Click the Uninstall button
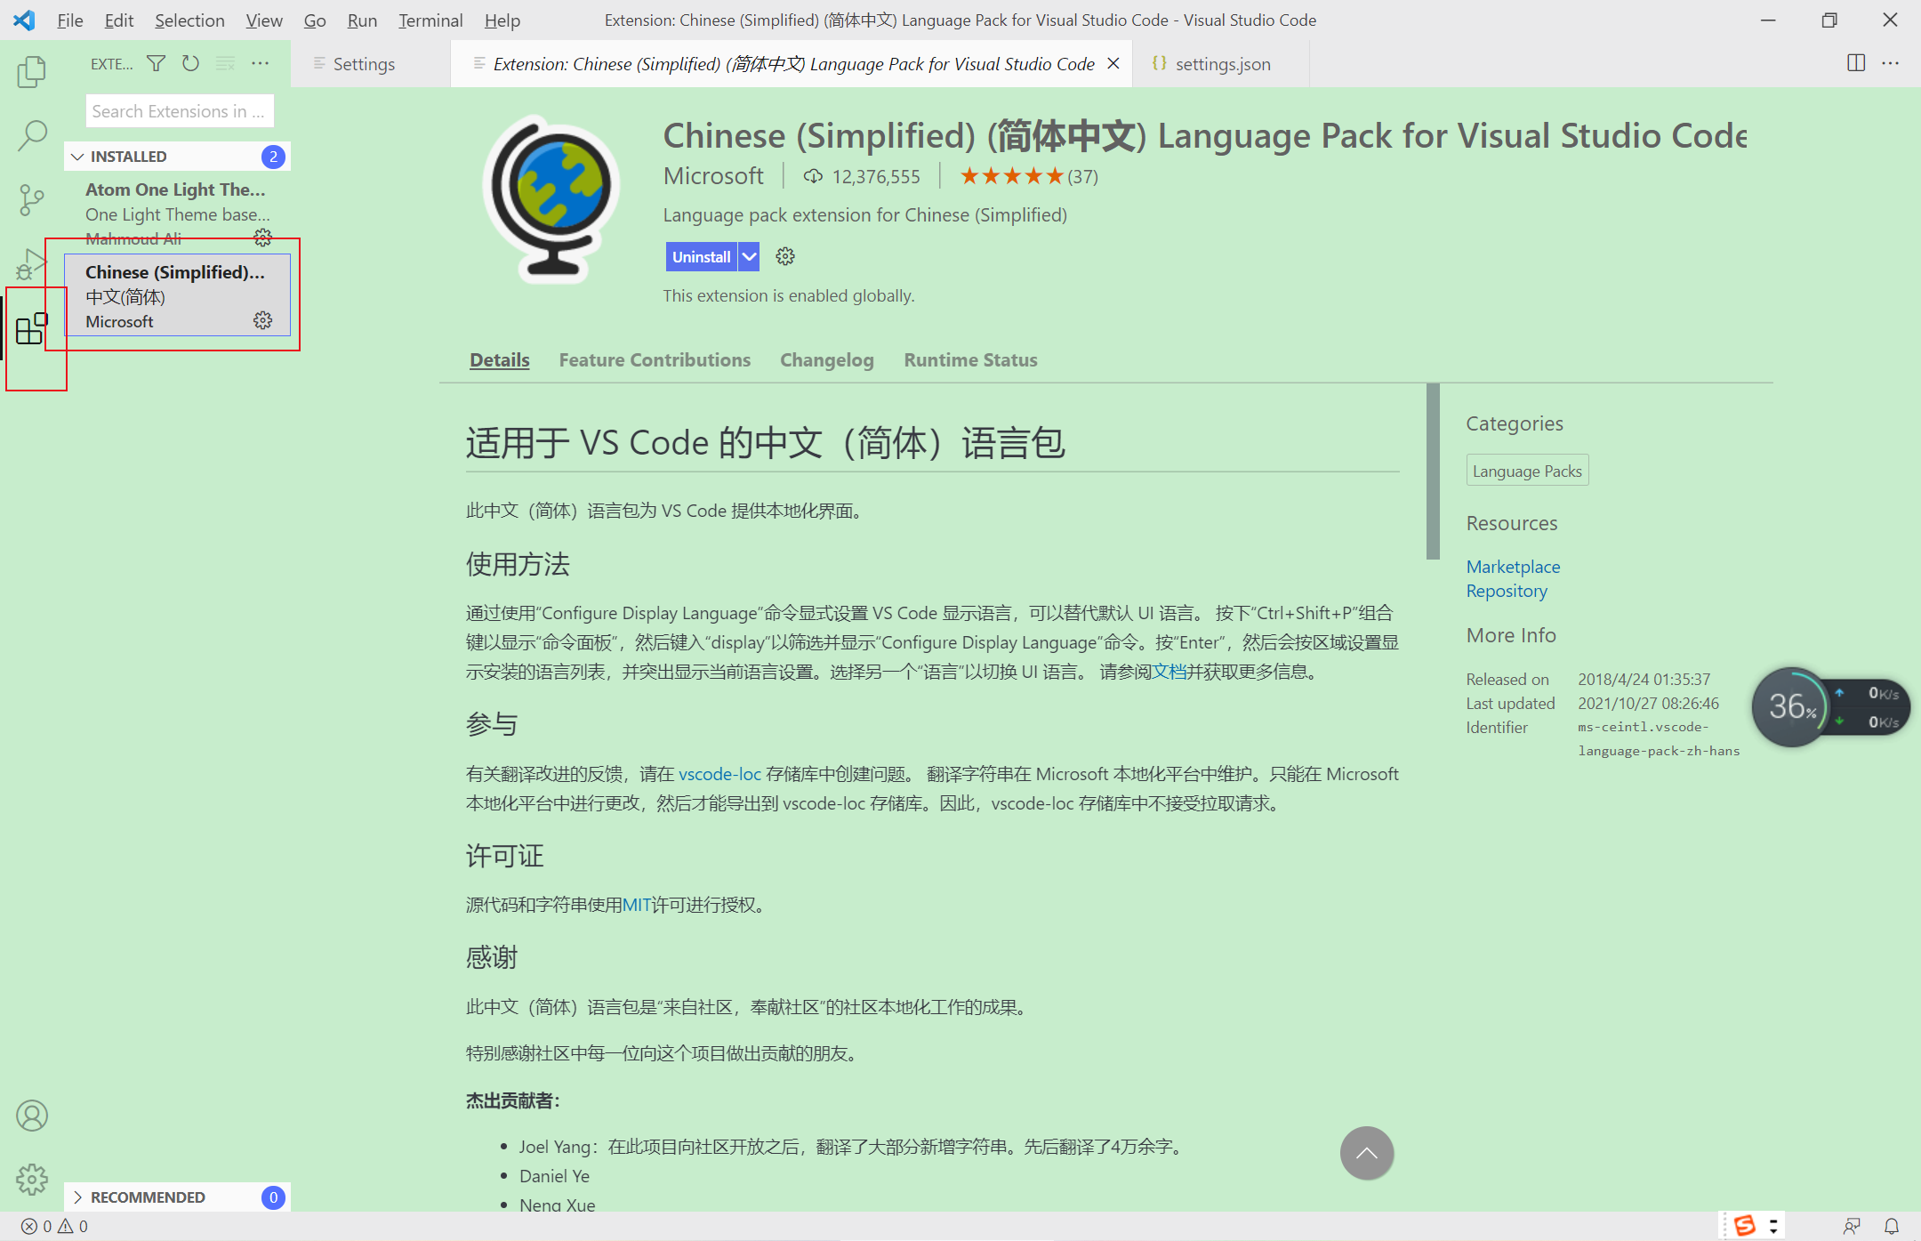 pos(701,256)
